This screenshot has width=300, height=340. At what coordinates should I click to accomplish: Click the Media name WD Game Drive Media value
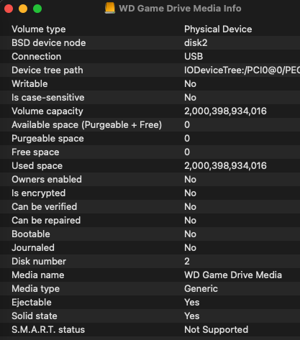pyautogui.click(x=233, y=275)
